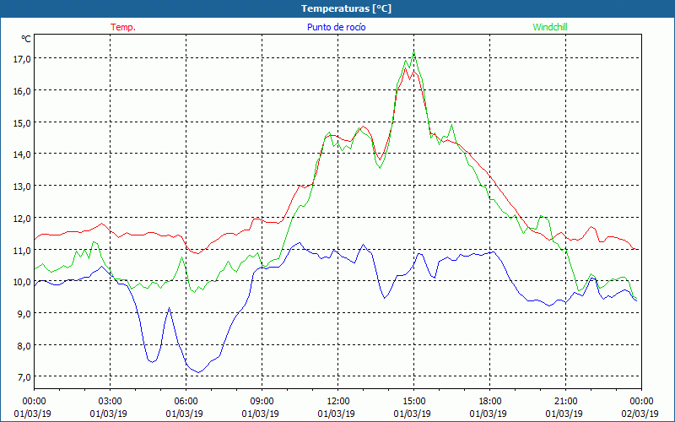Select the 7,0 y-axis value
675x422 pixels.
(24, 376)
